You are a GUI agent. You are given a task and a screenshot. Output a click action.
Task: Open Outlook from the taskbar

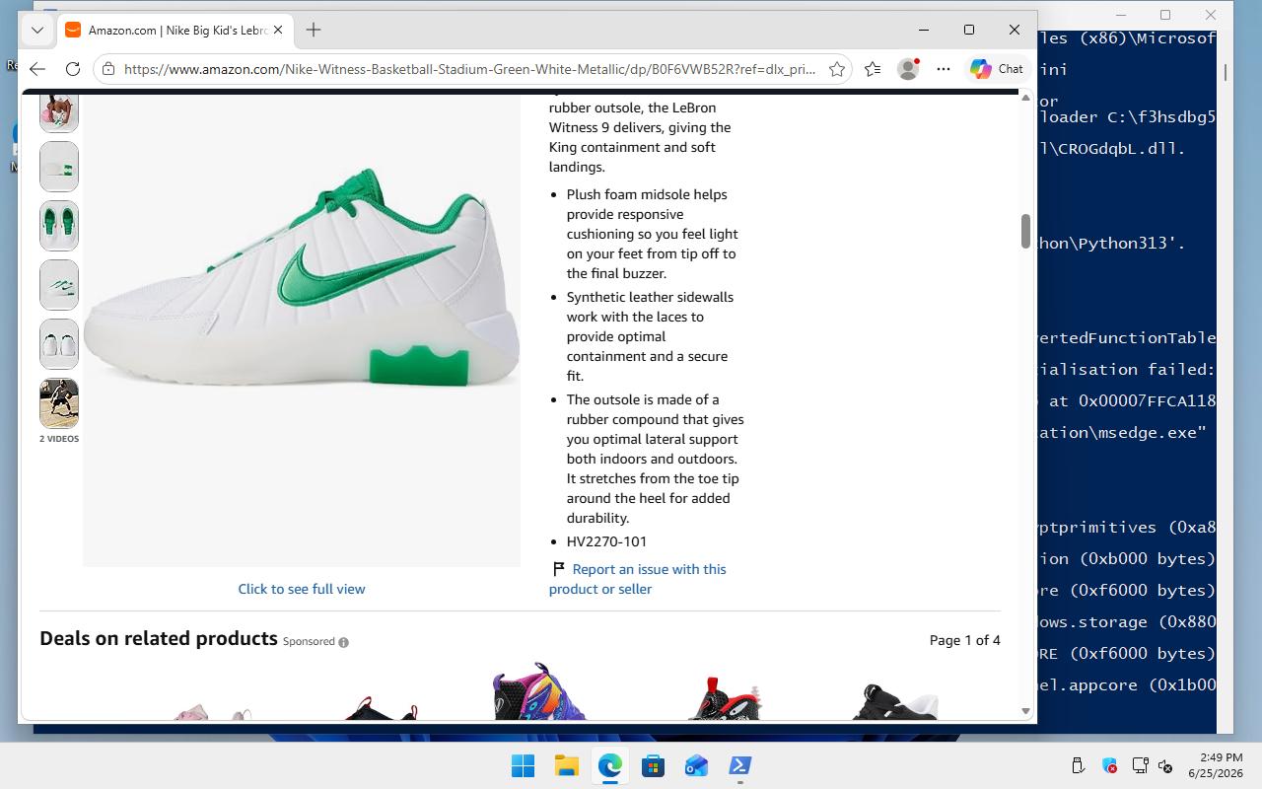[696, 765]
